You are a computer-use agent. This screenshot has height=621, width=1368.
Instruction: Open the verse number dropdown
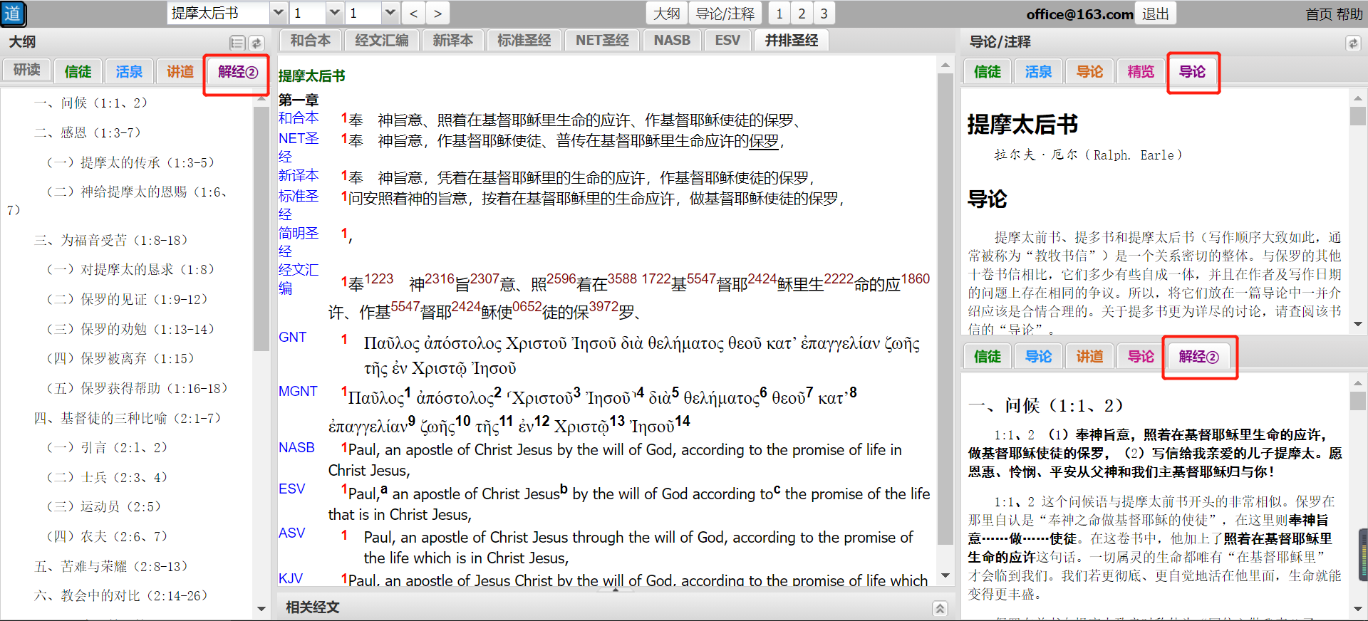click(x=390, y=14)
